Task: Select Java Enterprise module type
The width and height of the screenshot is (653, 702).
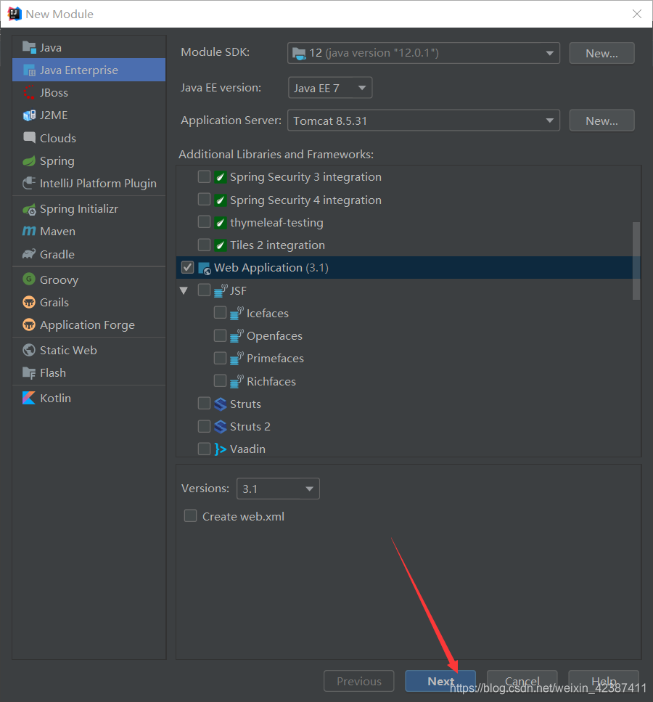Action: pyautogui.click(x=89, y=70)
